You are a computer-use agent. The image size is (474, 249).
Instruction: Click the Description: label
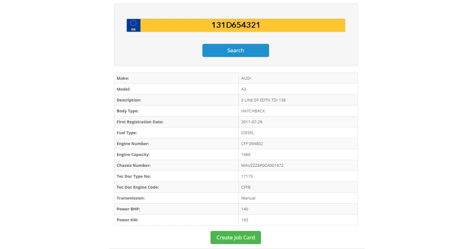129,100
